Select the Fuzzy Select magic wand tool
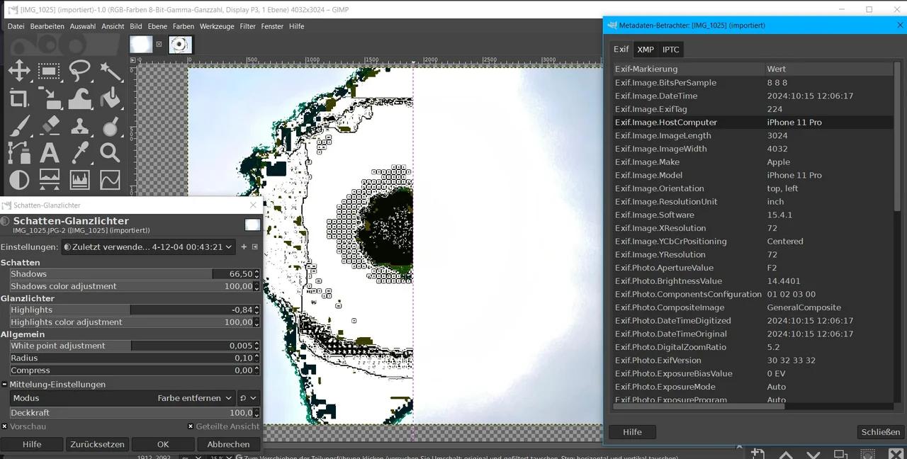907x459 pixels. coord(111,70)
